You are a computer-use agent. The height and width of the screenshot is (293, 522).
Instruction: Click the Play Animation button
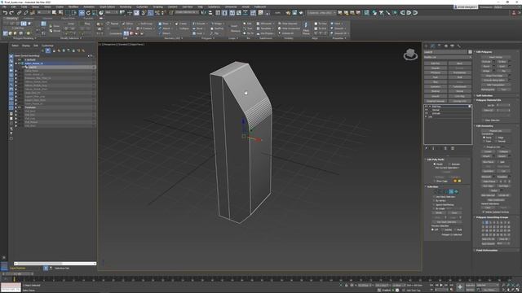click(442, 286)
